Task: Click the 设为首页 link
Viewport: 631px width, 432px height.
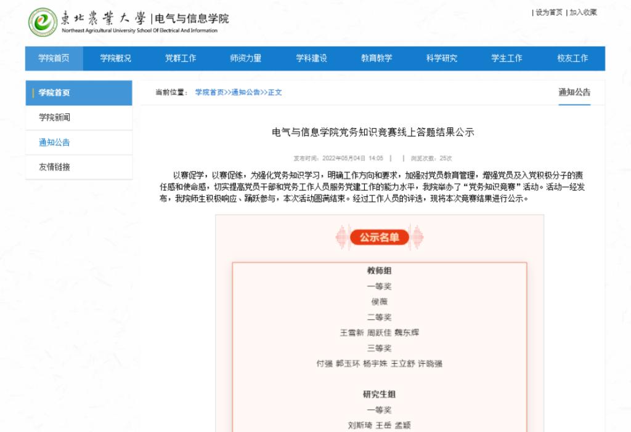Action: point(548,12)
